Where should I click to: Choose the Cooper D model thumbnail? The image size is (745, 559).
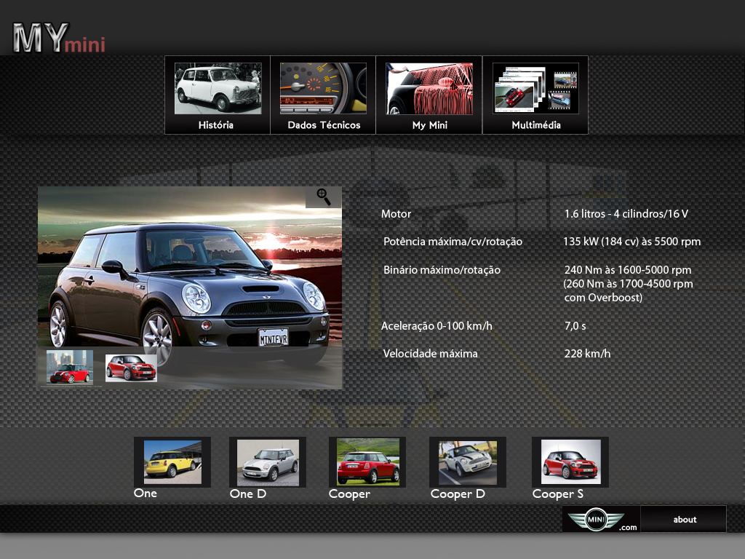[x=468, y=462]
